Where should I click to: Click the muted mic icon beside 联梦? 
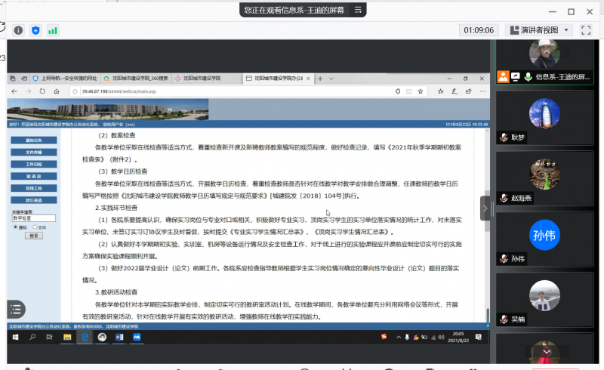coord(504,137)
